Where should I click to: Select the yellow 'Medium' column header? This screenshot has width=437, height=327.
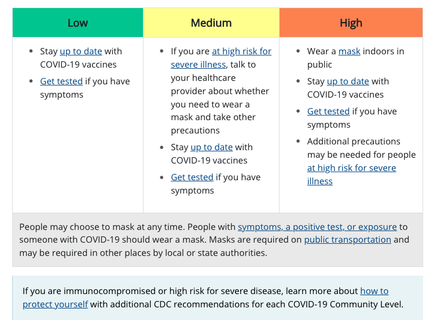[x=211, y=23]
